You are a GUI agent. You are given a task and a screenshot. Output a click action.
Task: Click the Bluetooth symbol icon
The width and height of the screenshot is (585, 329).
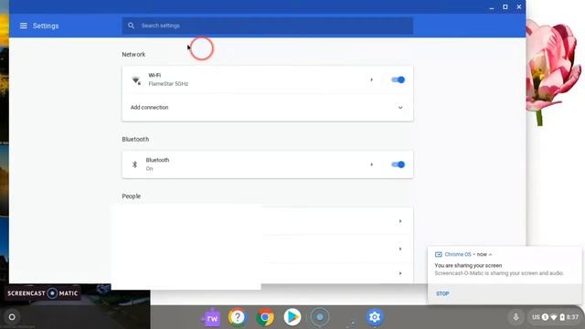point(134,164)
